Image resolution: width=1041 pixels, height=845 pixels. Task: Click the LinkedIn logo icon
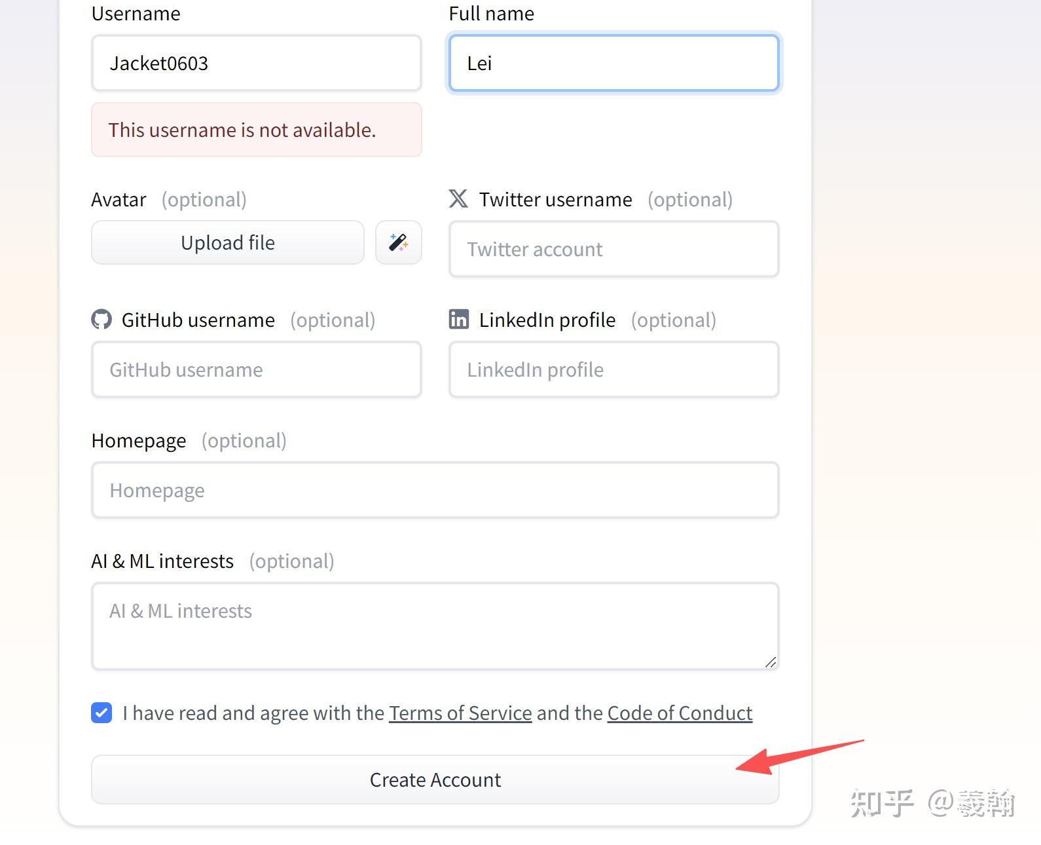[459, 319]
